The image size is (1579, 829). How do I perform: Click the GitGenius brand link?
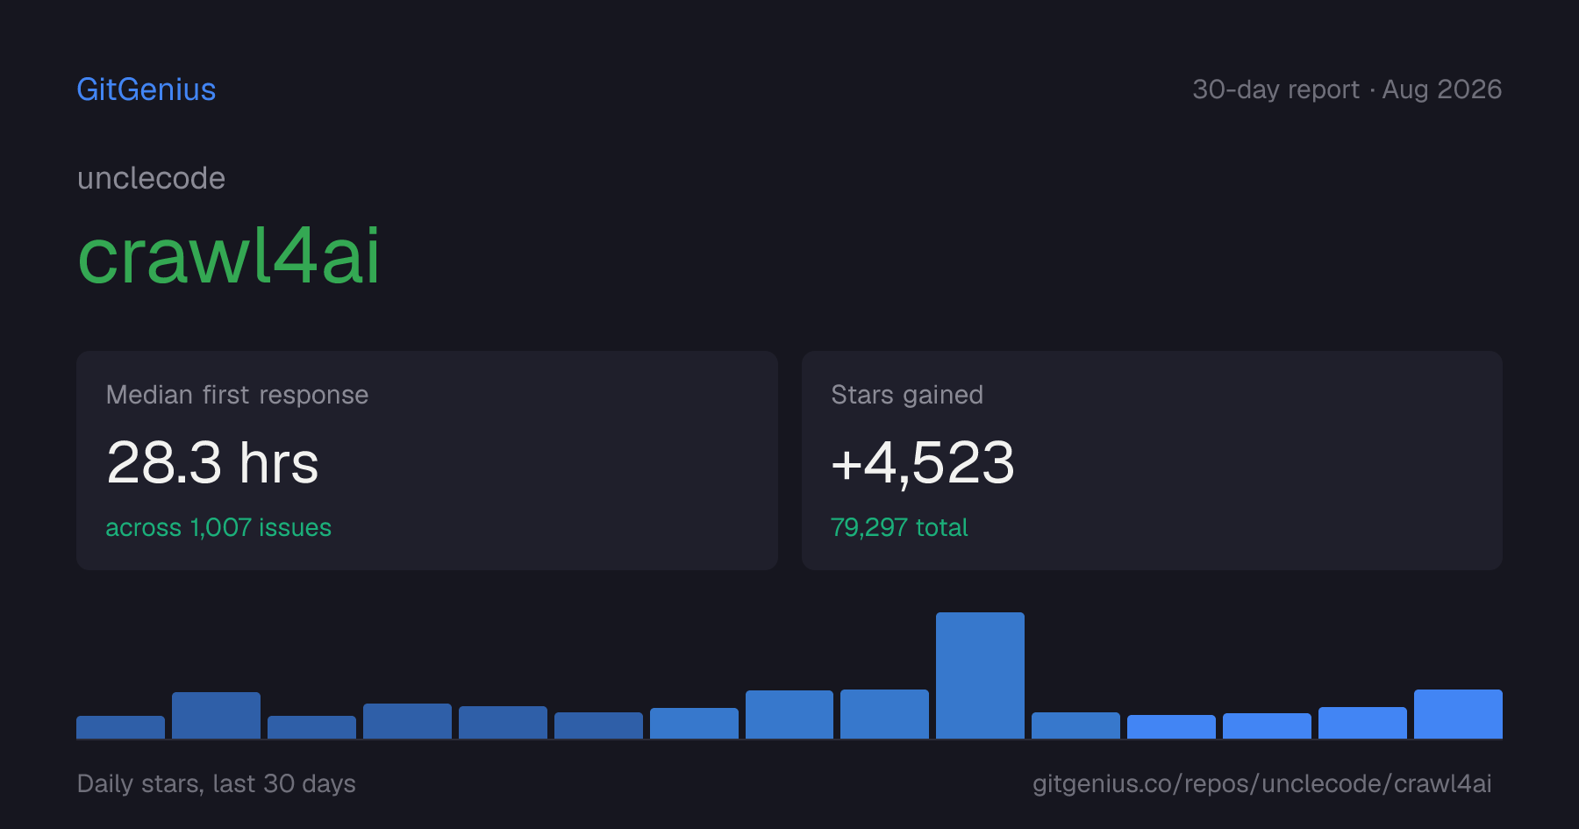(x=146, y=89)
